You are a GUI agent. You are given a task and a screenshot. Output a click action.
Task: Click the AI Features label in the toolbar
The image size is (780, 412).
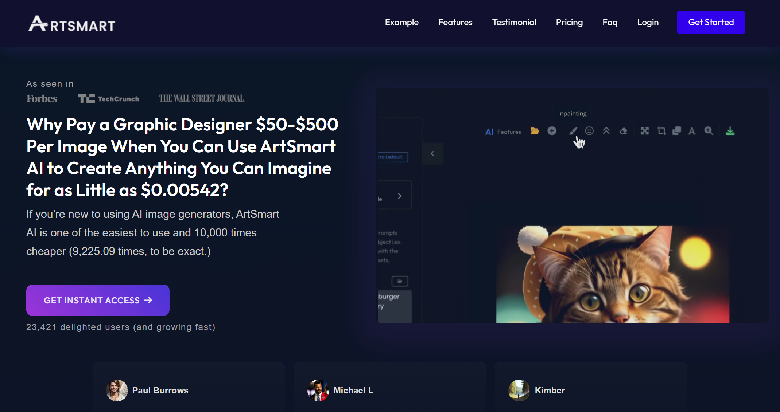click(x=503, y=132)
